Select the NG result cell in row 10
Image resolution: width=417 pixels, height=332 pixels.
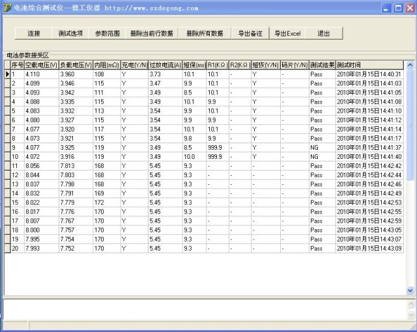tap(322, 157)
